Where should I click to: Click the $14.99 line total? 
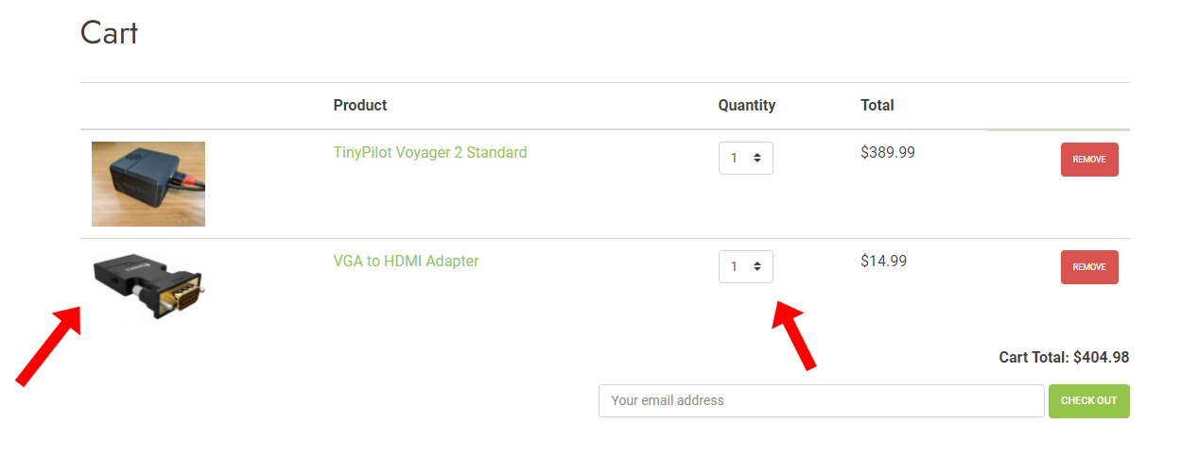click(884, 261)
